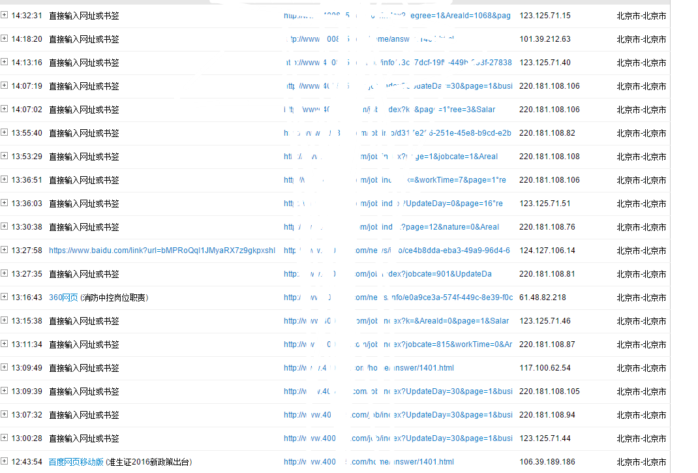Select IP address 61.48.82.218

tap(543, 298)
